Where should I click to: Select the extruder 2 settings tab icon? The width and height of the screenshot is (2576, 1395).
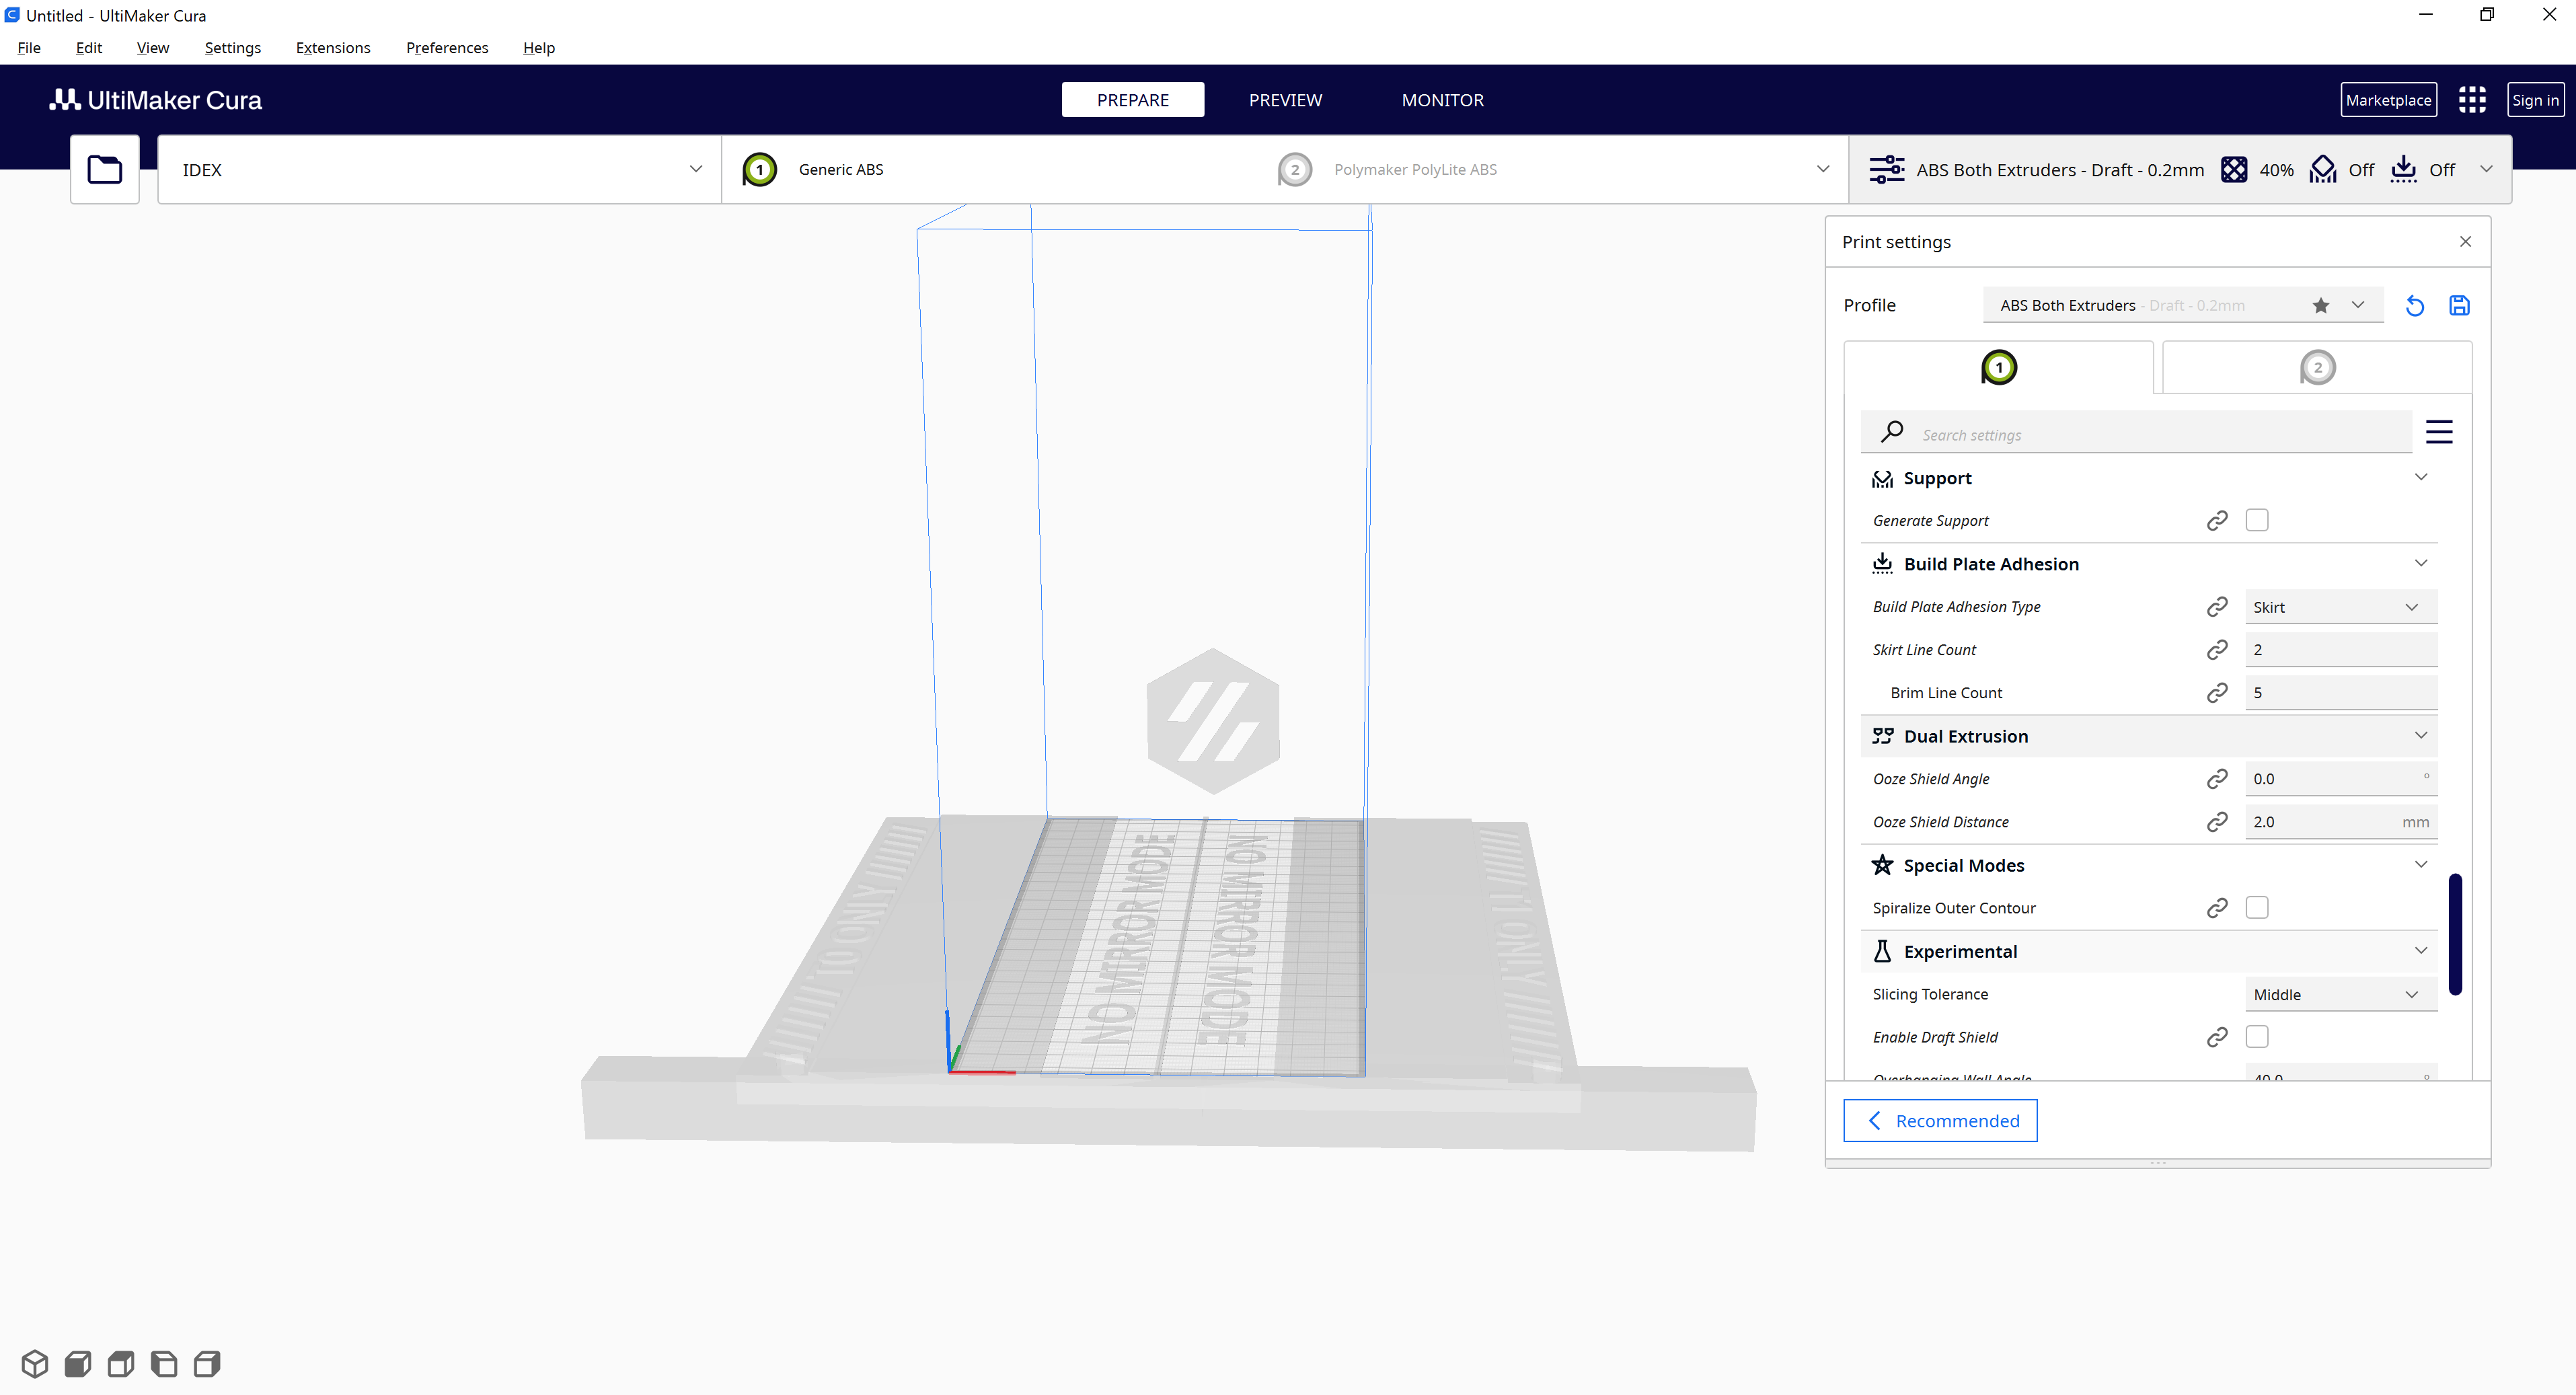tap(2317, 368)
